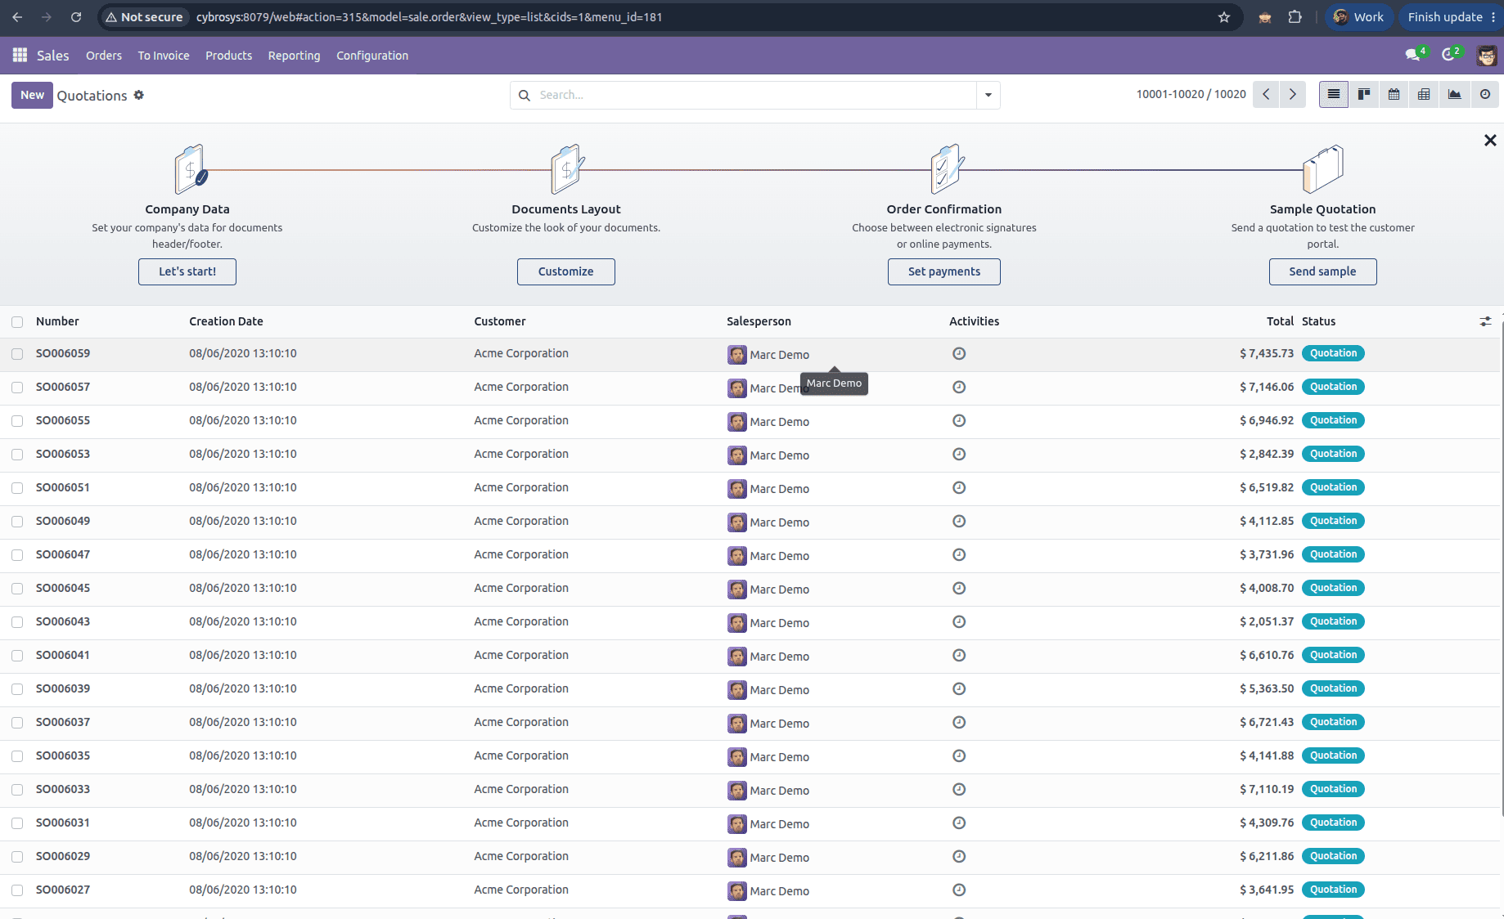Image resolution: width=1504 pixels, height=919 pixels.
Task: Check the SO006033 row checkbox
Action: pyautogui.click(x=17, y=790)
